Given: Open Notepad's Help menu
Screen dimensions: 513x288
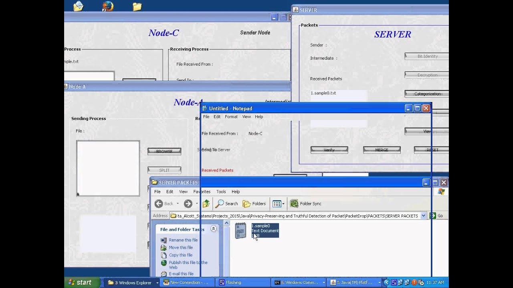Looking at the screenshot, I should point(259,117).
